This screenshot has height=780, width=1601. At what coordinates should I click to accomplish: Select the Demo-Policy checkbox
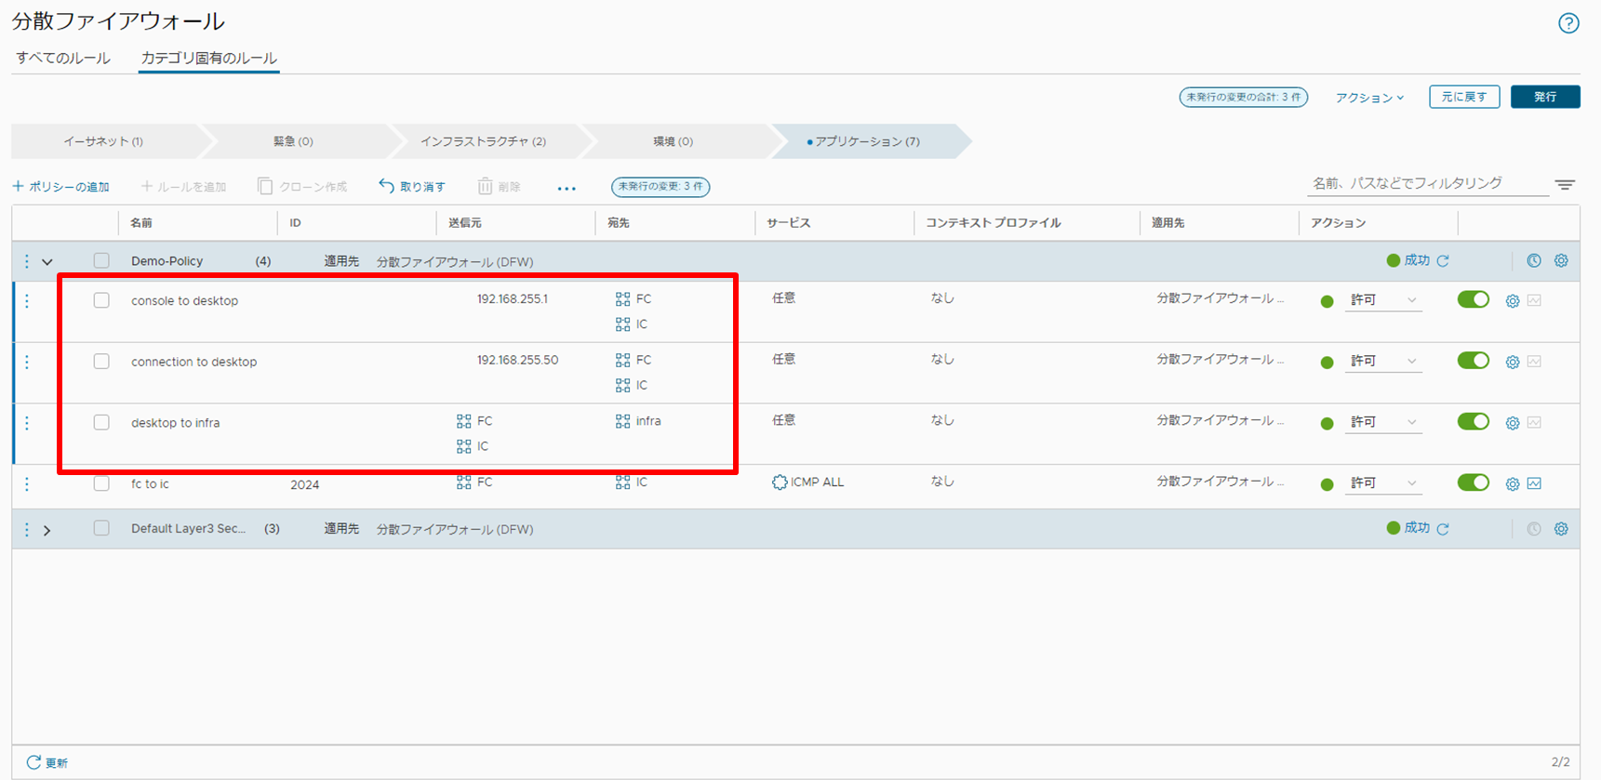click(101, 261)
